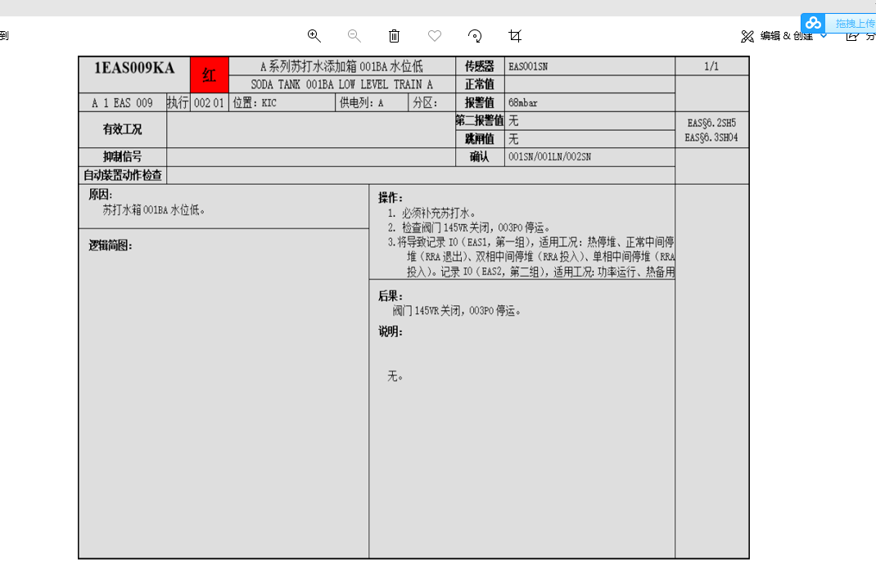Click the 后果 section heading
The height and width of the screenshot is (571, 876).
[391, 296]
